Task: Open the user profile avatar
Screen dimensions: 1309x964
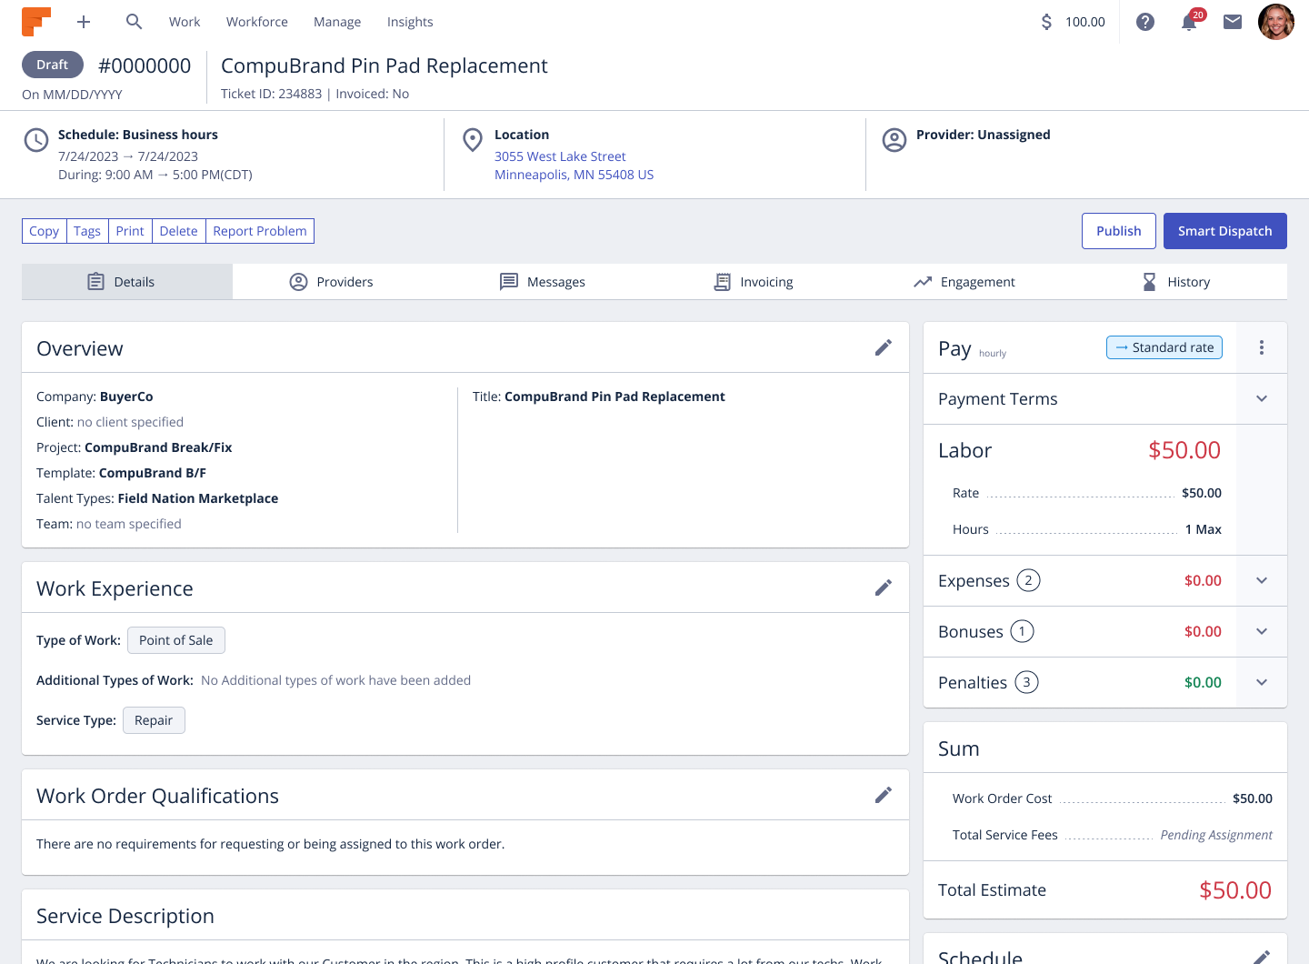Action: point(1276,22)
